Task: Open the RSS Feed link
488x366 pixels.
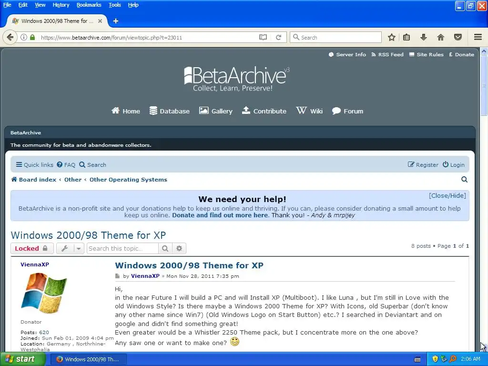Action: (387, 54)
